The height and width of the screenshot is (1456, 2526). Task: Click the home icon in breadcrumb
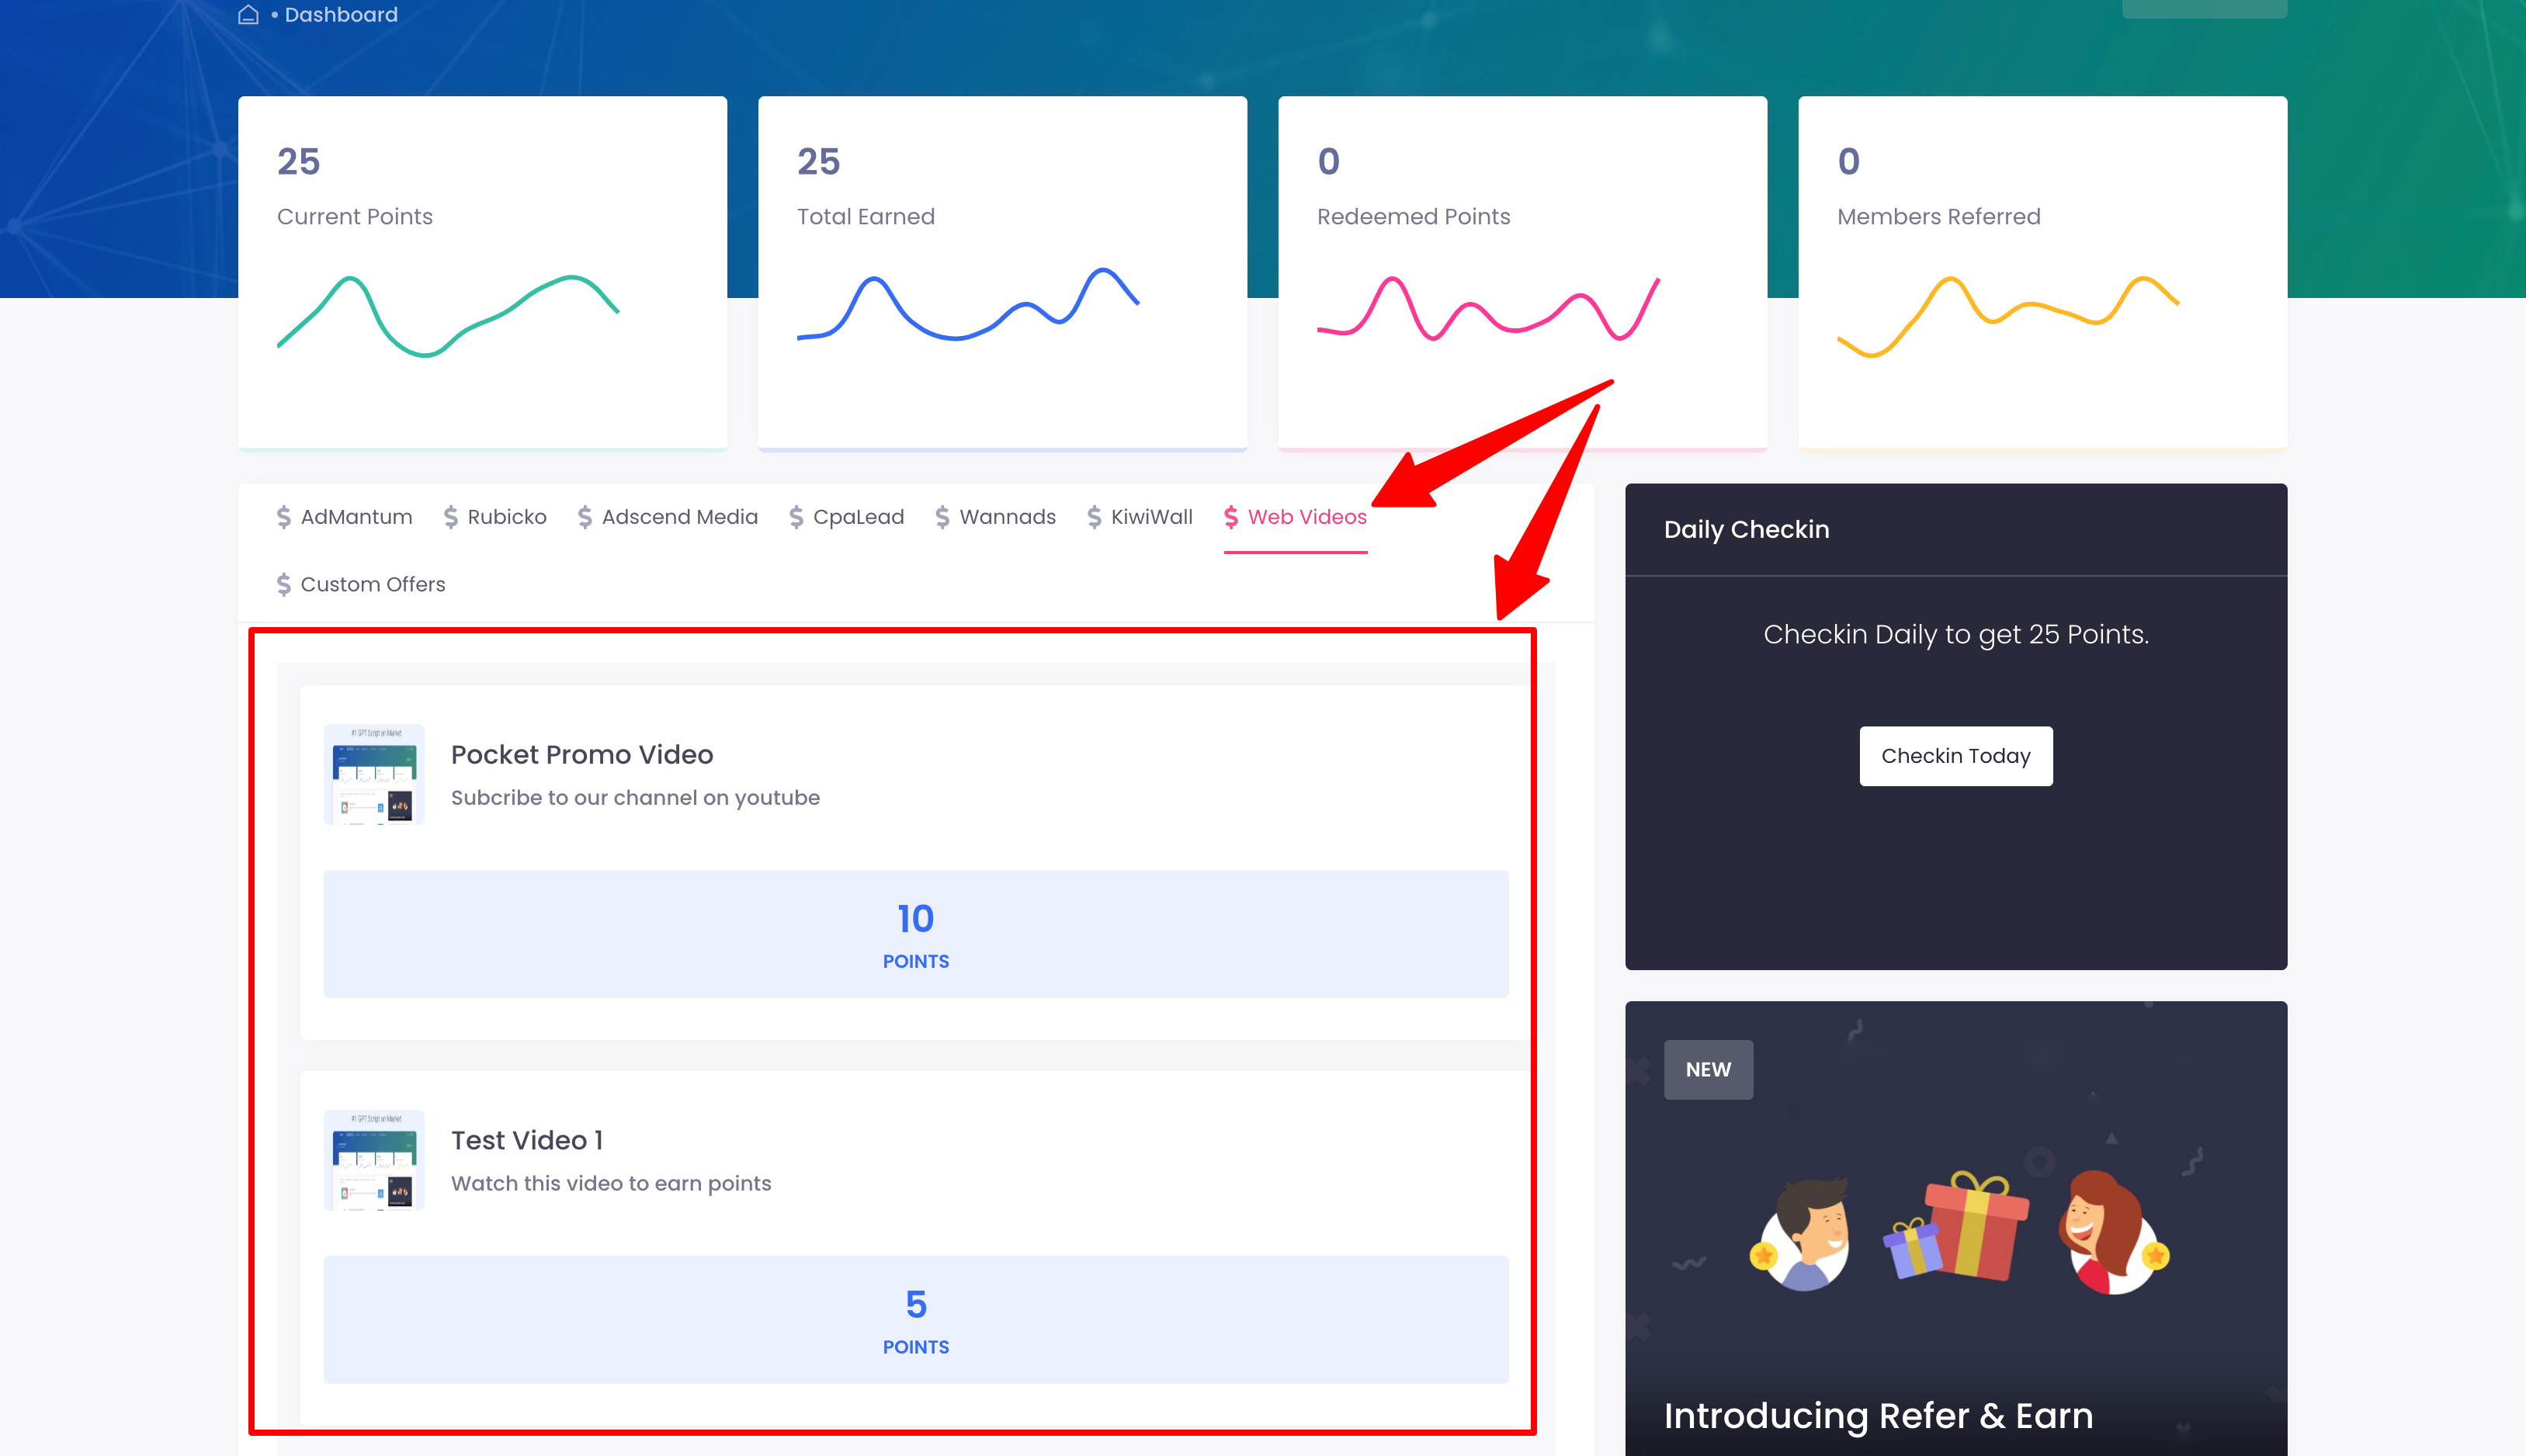point(248,15)
